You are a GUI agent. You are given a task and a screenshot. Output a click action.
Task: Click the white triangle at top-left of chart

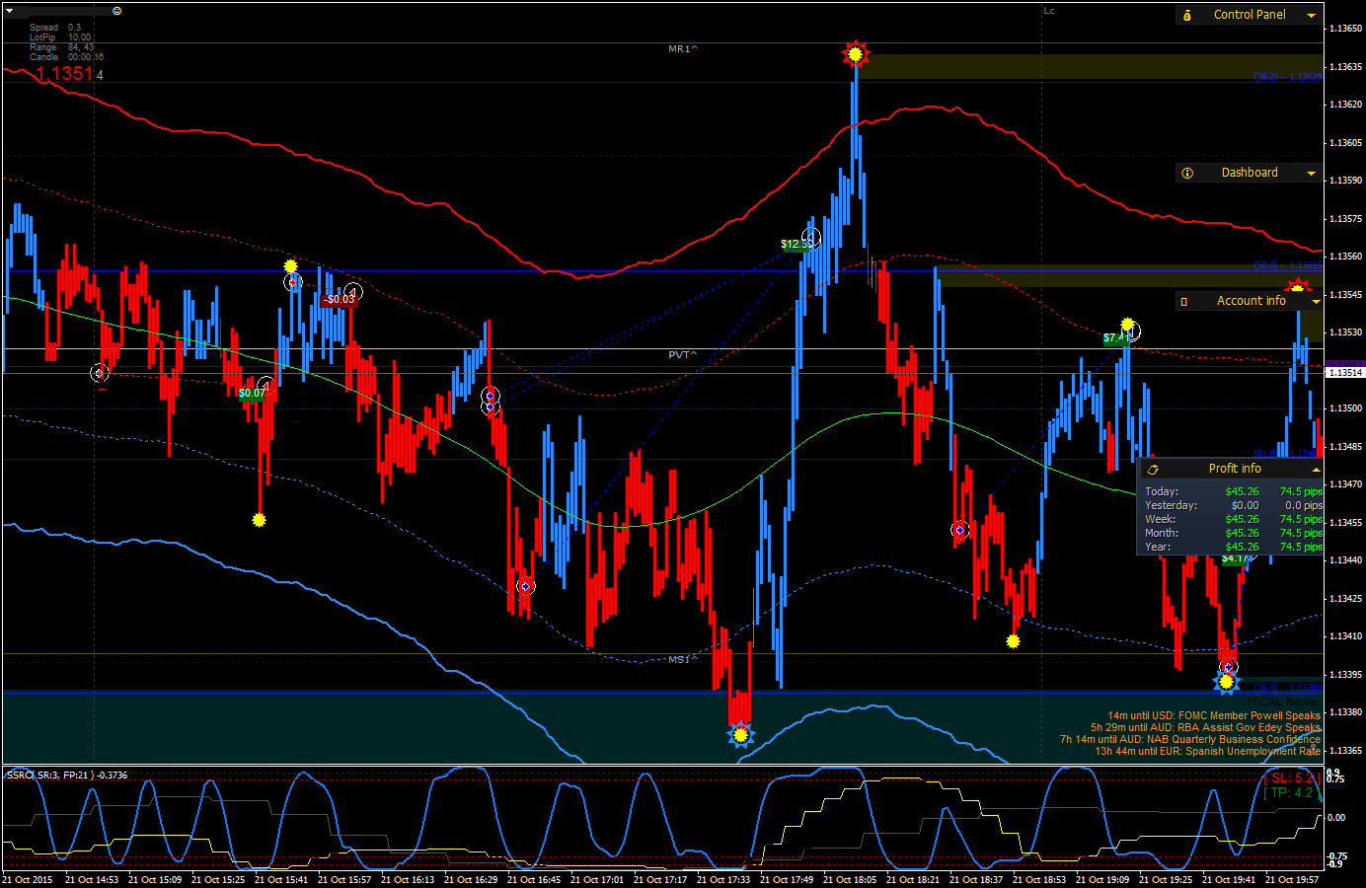[10, 11]
